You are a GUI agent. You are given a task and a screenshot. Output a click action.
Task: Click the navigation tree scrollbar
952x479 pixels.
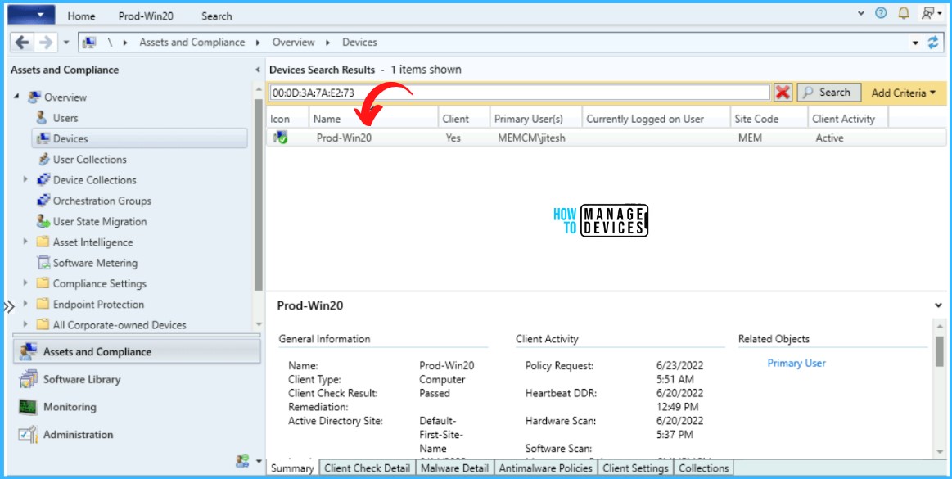point(259,194)
